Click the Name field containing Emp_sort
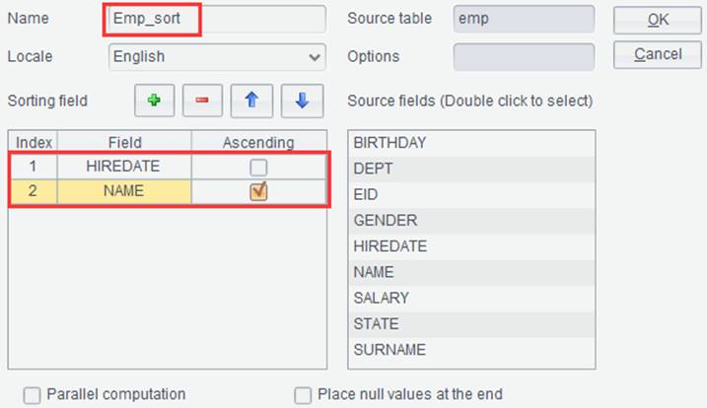Viewport: 707px width, 408px height. tap(217, 19)
